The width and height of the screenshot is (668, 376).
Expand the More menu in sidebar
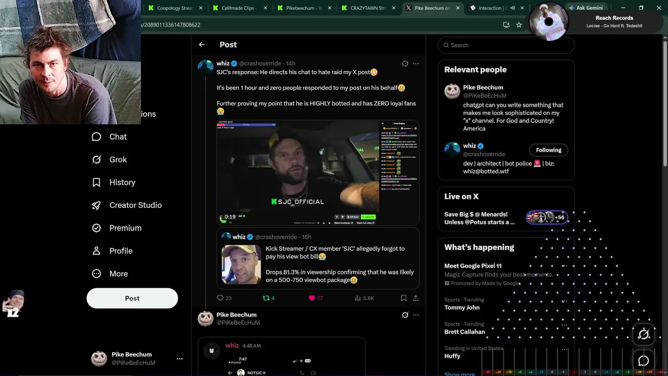point(110,274)
